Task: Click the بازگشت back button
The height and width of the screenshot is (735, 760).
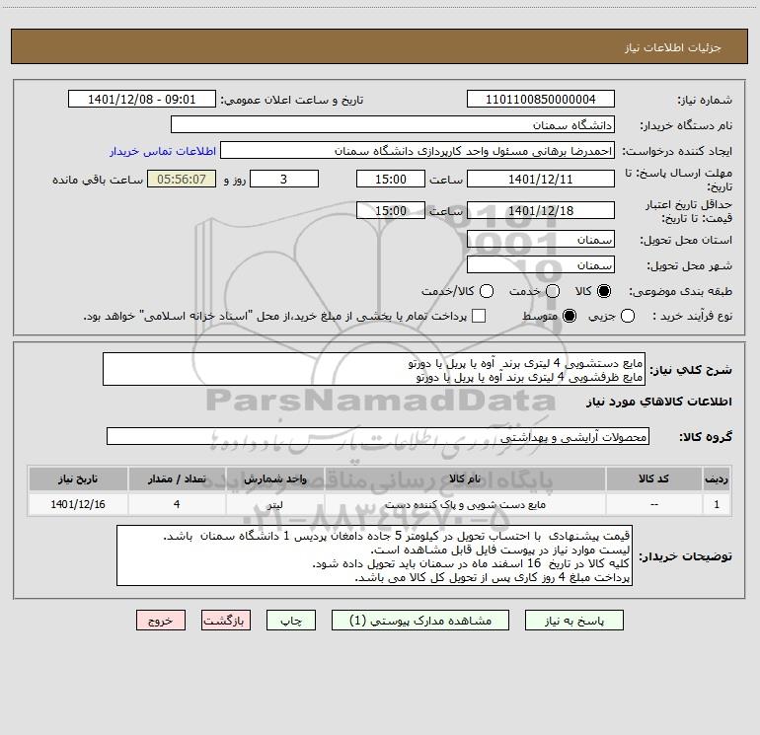Action: (x=226, y=621)
